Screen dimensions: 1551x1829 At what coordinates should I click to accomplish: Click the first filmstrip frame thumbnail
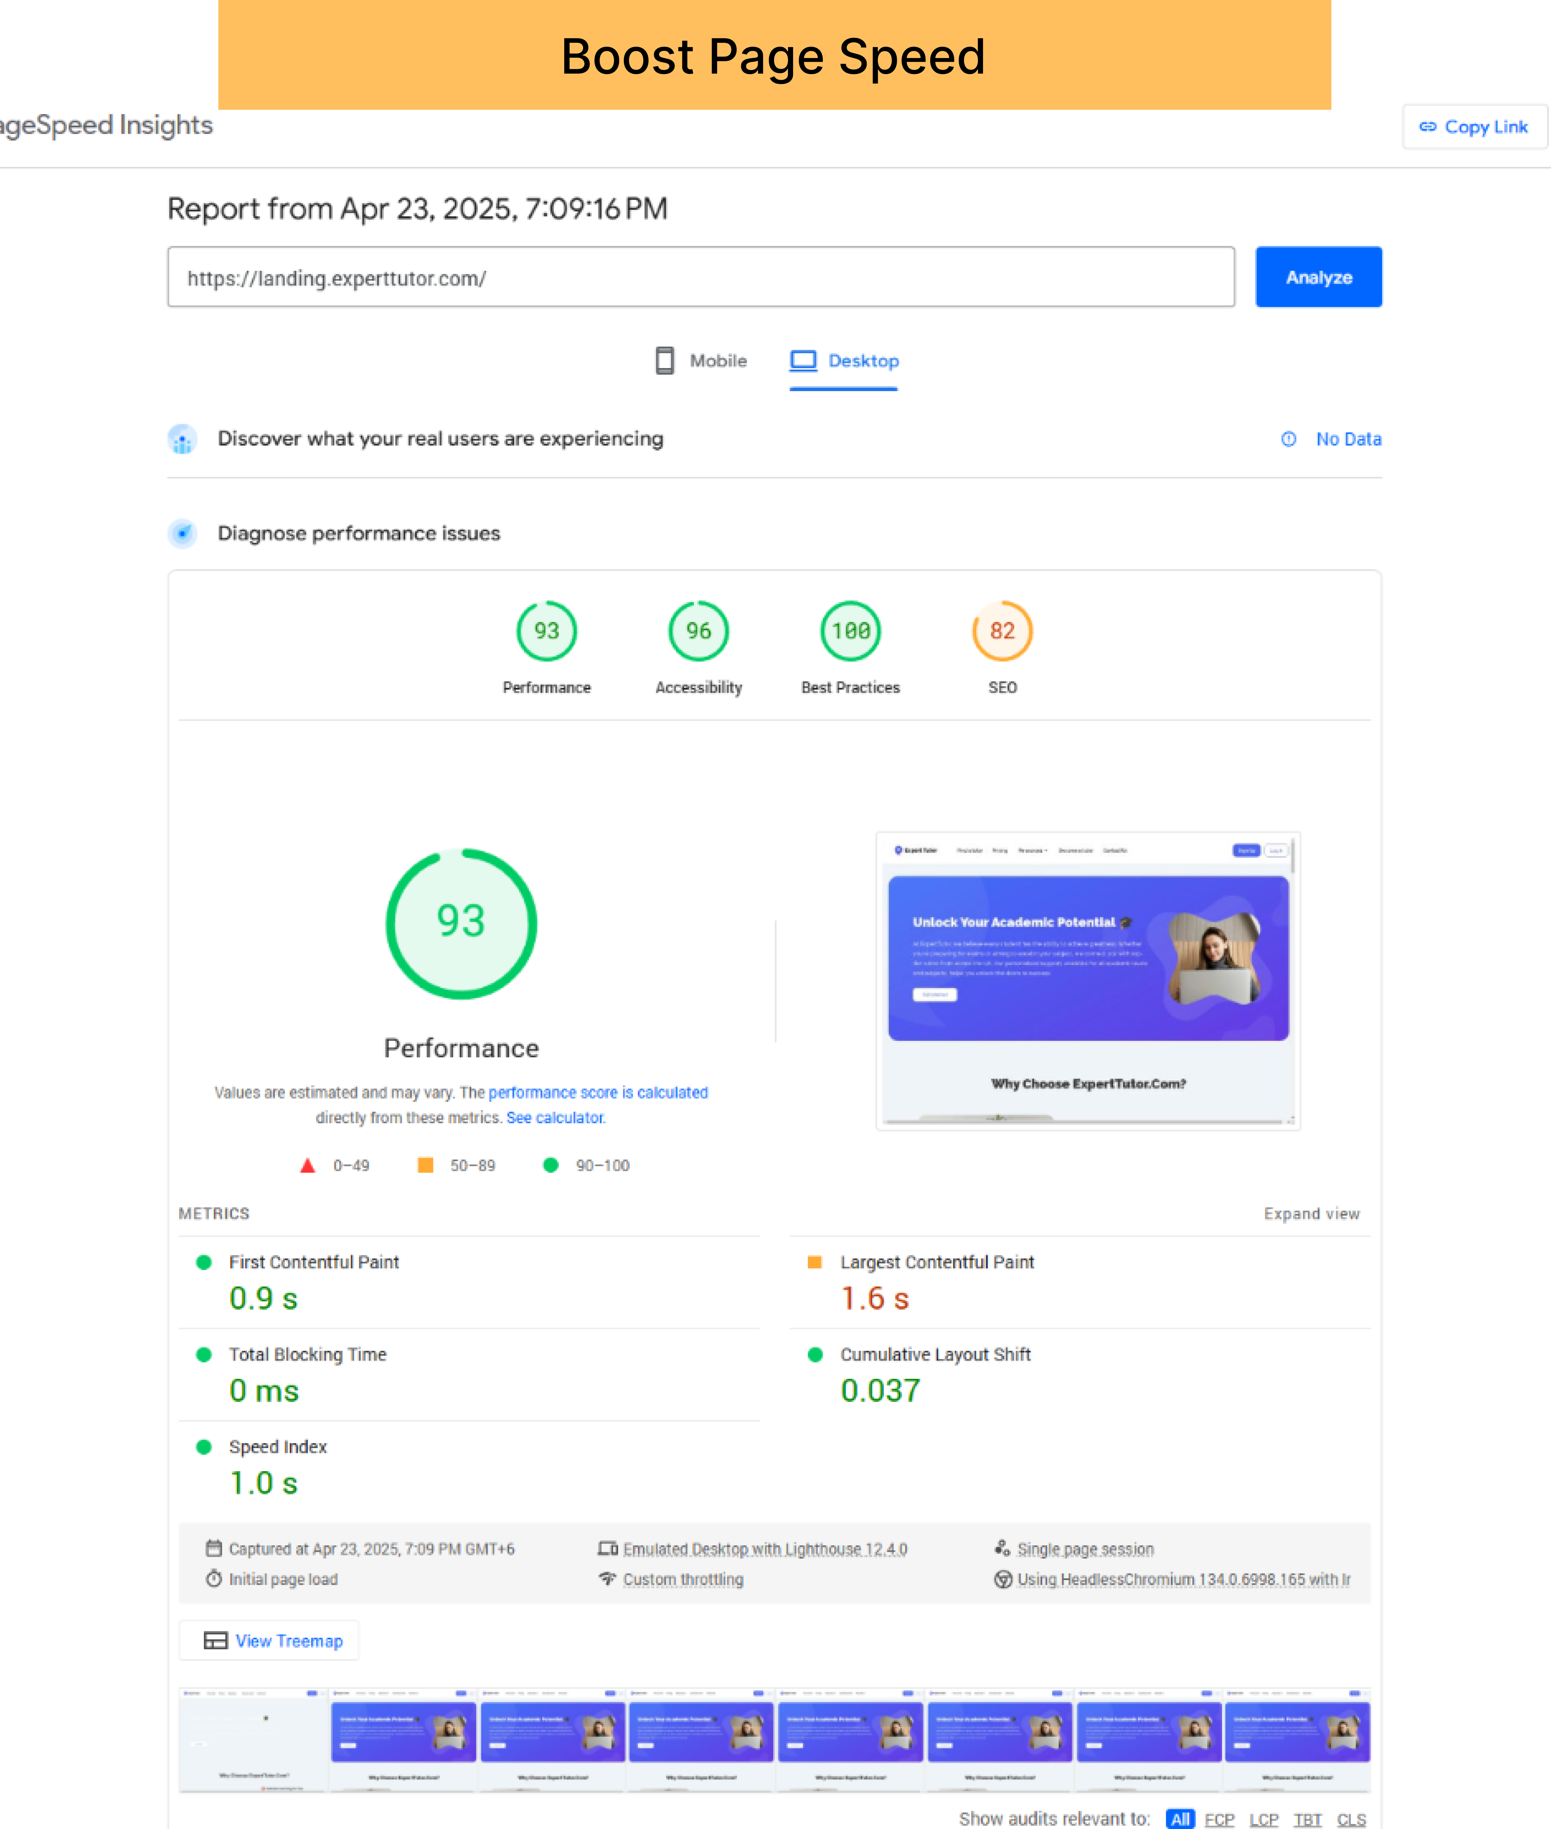[253, 1739]
